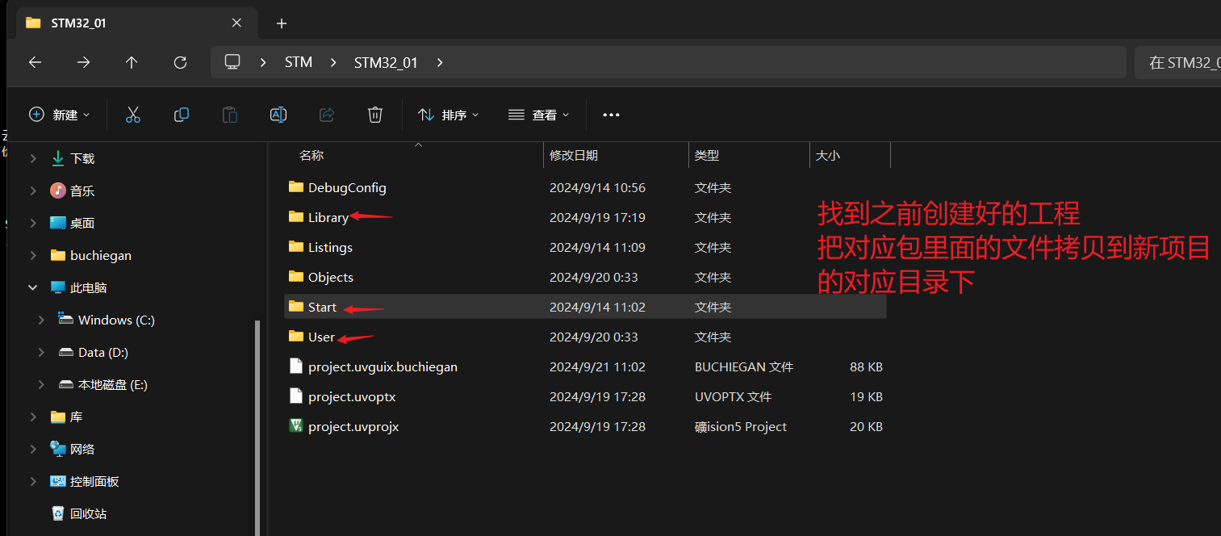Screen dimensions: 1221x536
Task: Click STM breadcrumb in address bar
Action: pos(299,62)
